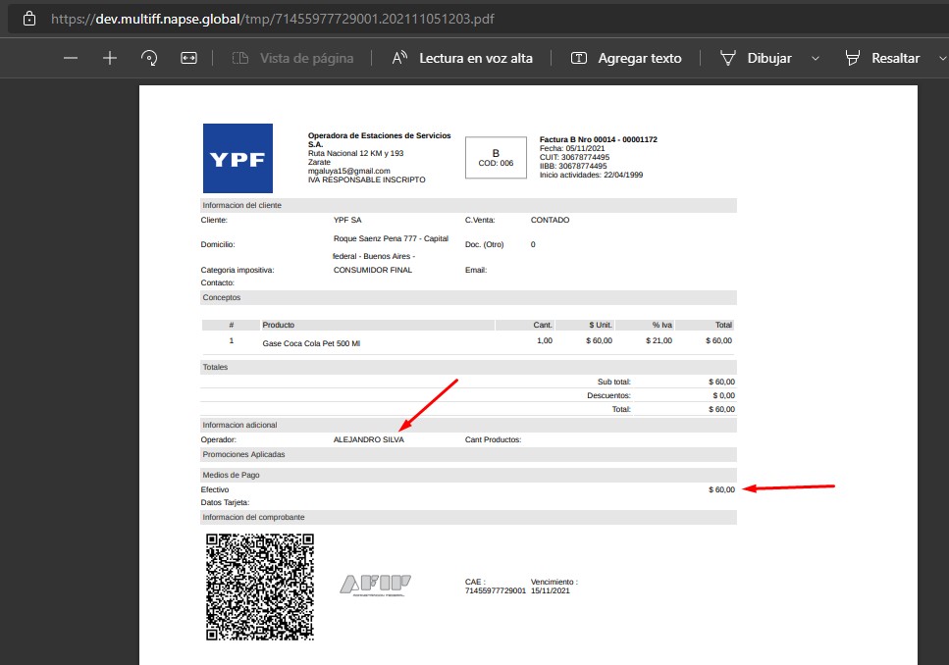The width and height of the screenshot is (949, 665).
Task: Click the QR code image
Action: 259,587
